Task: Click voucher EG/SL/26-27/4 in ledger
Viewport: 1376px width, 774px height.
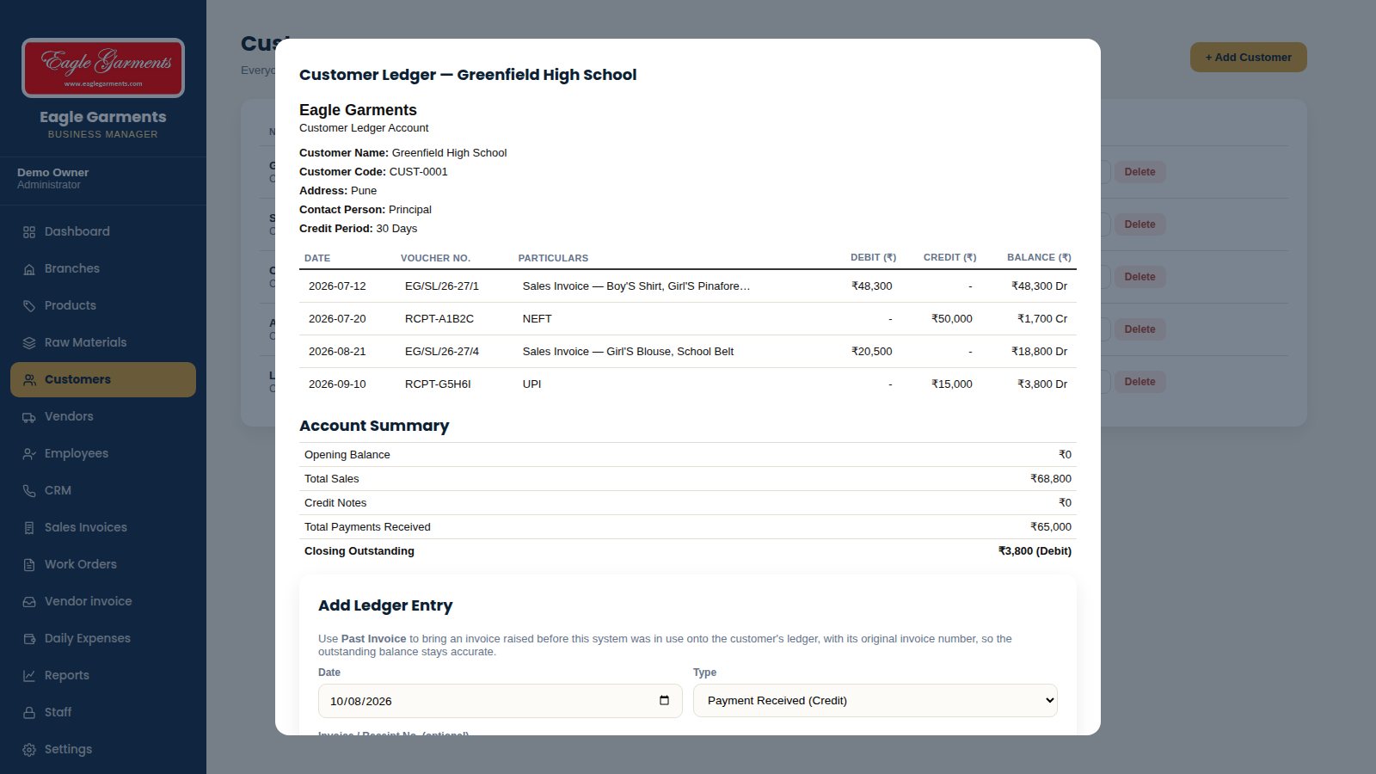Action: tap(442, 352)
